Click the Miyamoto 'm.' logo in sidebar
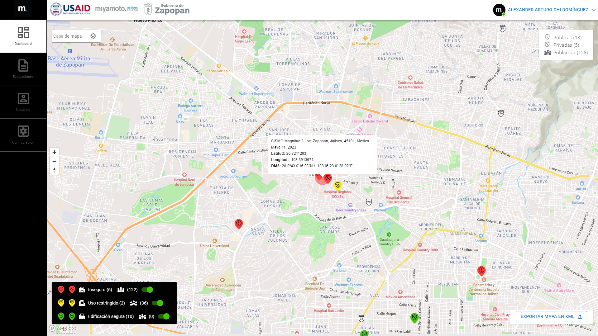This screenshot has height=336, width=598. (22, 9)
